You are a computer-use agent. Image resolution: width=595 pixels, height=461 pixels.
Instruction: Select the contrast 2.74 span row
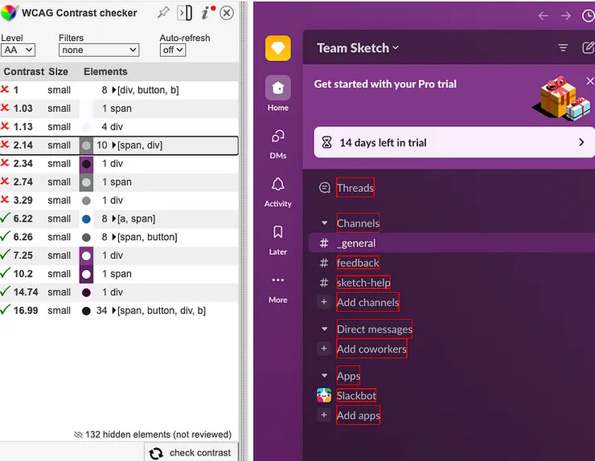pos(119,182)
